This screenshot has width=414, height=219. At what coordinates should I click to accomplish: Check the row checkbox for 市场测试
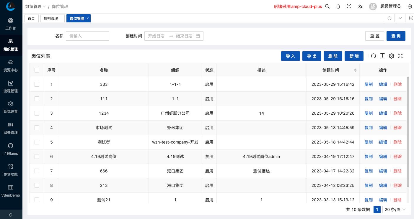[37, 128]
